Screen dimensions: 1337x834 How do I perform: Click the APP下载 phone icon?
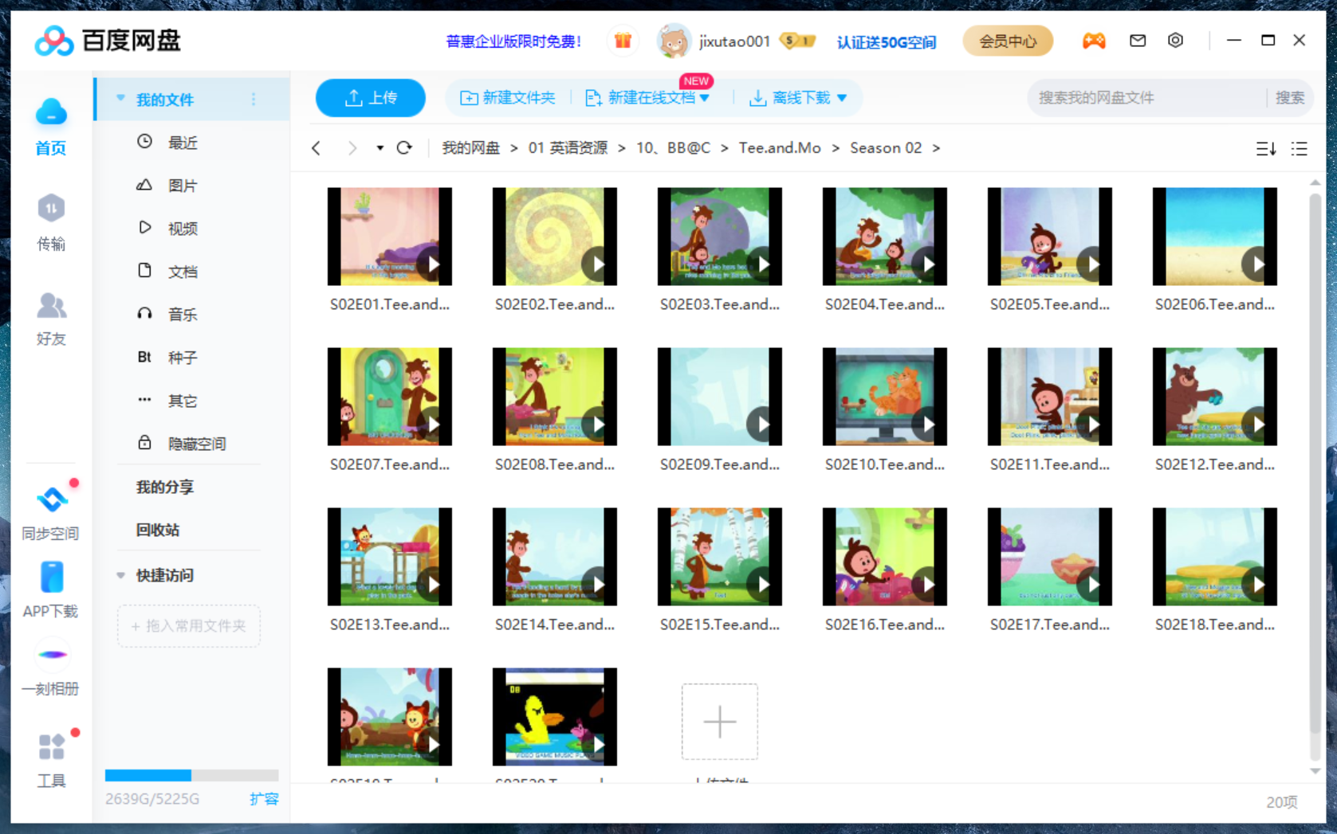click(51, 578)
